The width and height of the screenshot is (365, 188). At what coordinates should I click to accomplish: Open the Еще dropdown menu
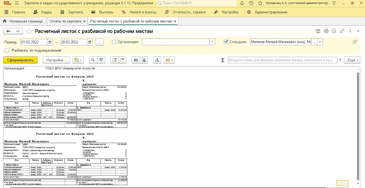(352, 60)
